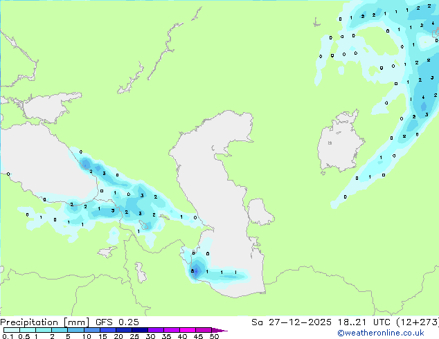Click the 1–2 mm legend color swatch

44,330
